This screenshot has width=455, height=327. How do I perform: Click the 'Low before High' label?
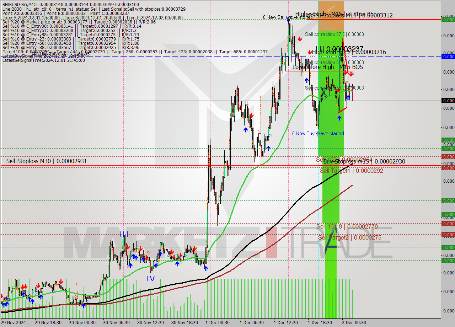point(313,67)
